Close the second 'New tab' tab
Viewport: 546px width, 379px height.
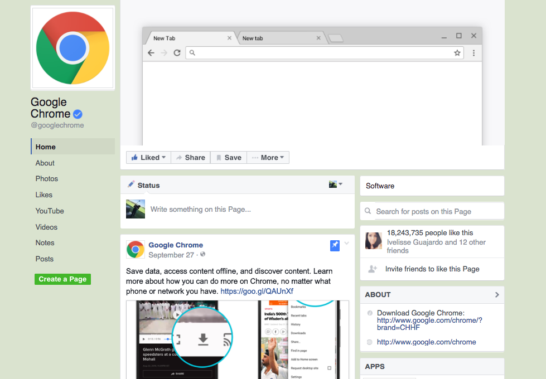[x=318, y=38]
